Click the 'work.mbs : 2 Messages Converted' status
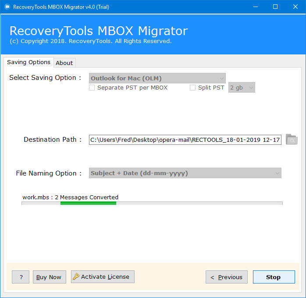The image size is (306, 298). tap(71, 197)
